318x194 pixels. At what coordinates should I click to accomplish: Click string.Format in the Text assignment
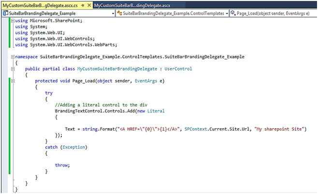[99, 129]
